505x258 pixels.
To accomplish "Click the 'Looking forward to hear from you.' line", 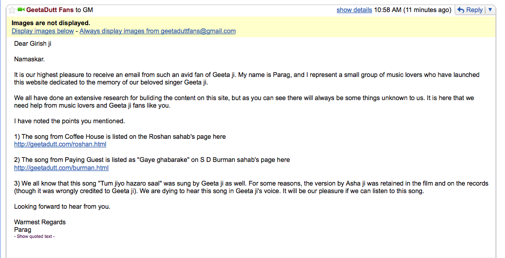I will pos(62,207).
